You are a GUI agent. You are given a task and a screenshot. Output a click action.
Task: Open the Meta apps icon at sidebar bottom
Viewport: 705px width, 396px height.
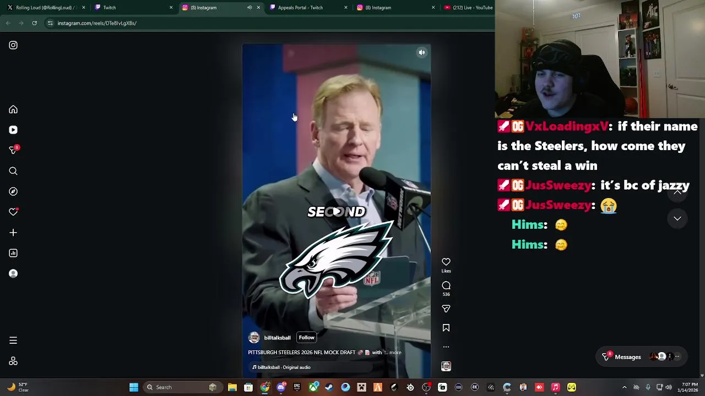pos(13,361)
